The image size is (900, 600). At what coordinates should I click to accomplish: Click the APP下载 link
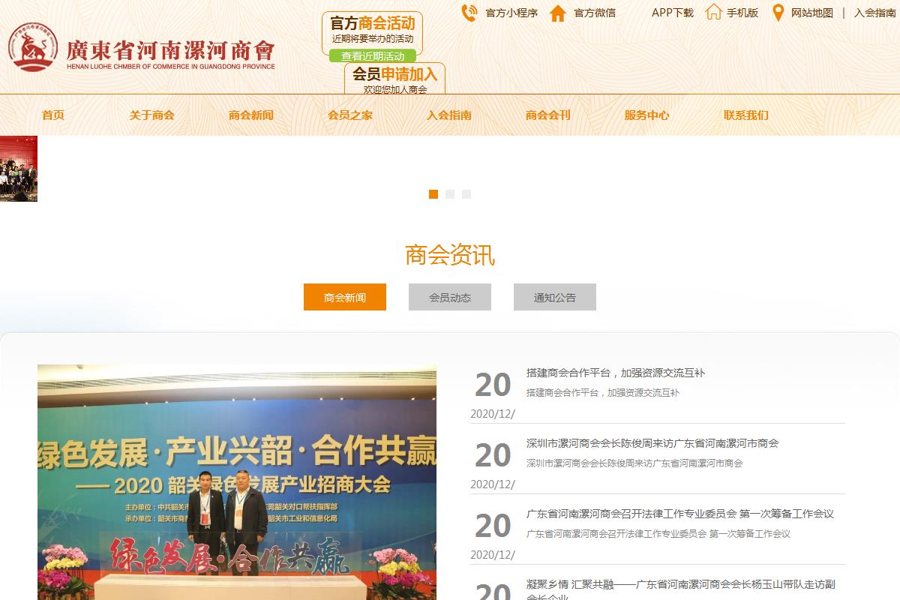(x=672, y=13)
